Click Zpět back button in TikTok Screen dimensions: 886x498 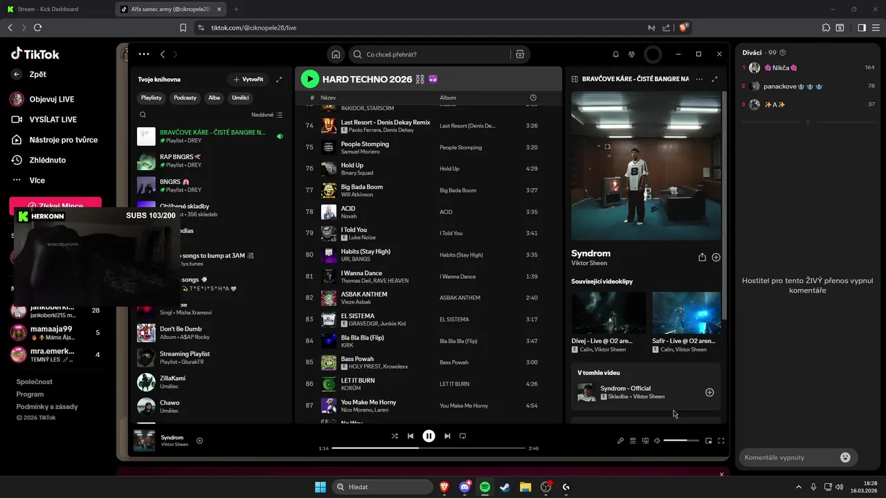coord(30,74)
